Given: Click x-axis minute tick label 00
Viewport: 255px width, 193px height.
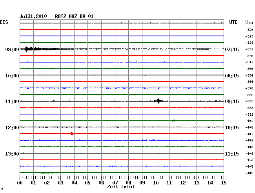Looking at the screenshot, I should pos(20,183).
